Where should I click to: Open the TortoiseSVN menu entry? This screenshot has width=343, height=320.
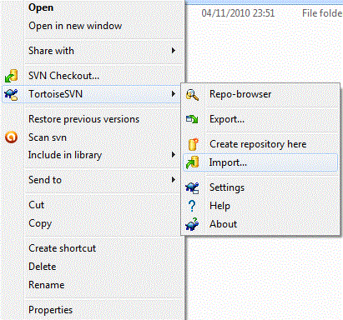(91, 94)
